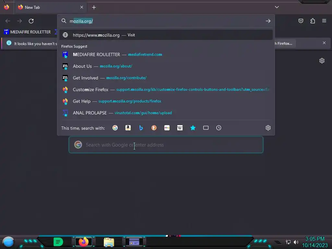The height and width of the screenshot is (249, 332).
Task: Click the Firefox View icon
Action: coord(6,7)
